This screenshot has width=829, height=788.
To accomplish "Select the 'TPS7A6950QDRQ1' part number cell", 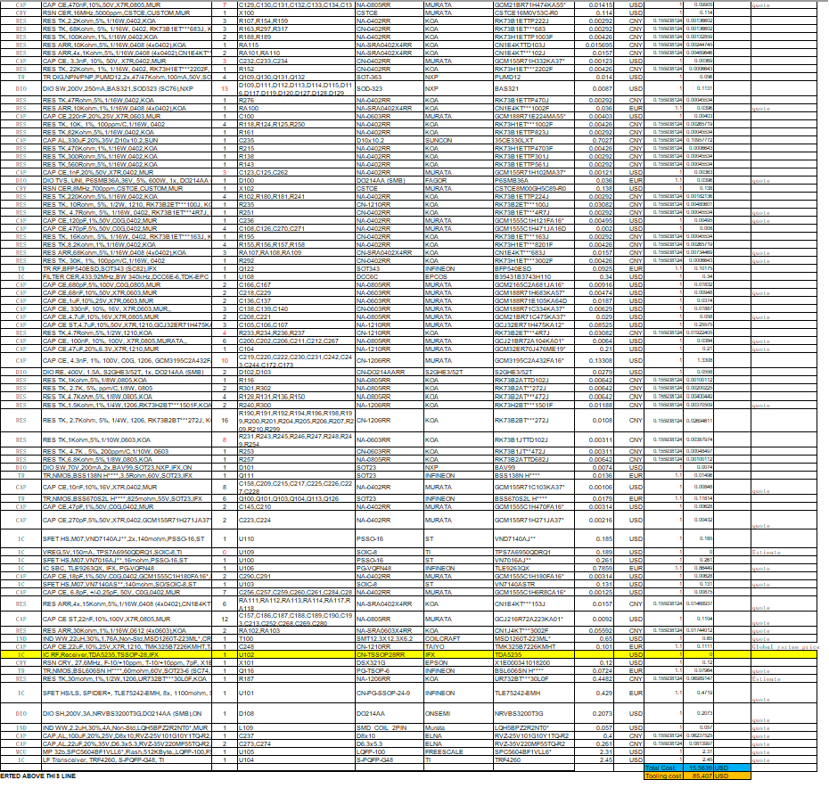I will (533, 552).
